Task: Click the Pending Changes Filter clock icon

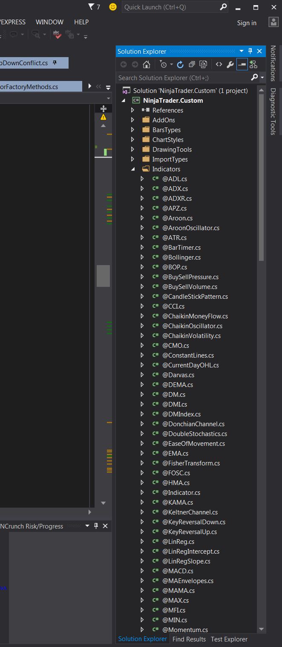Action: pyautogui.click(x=163, y=64)
